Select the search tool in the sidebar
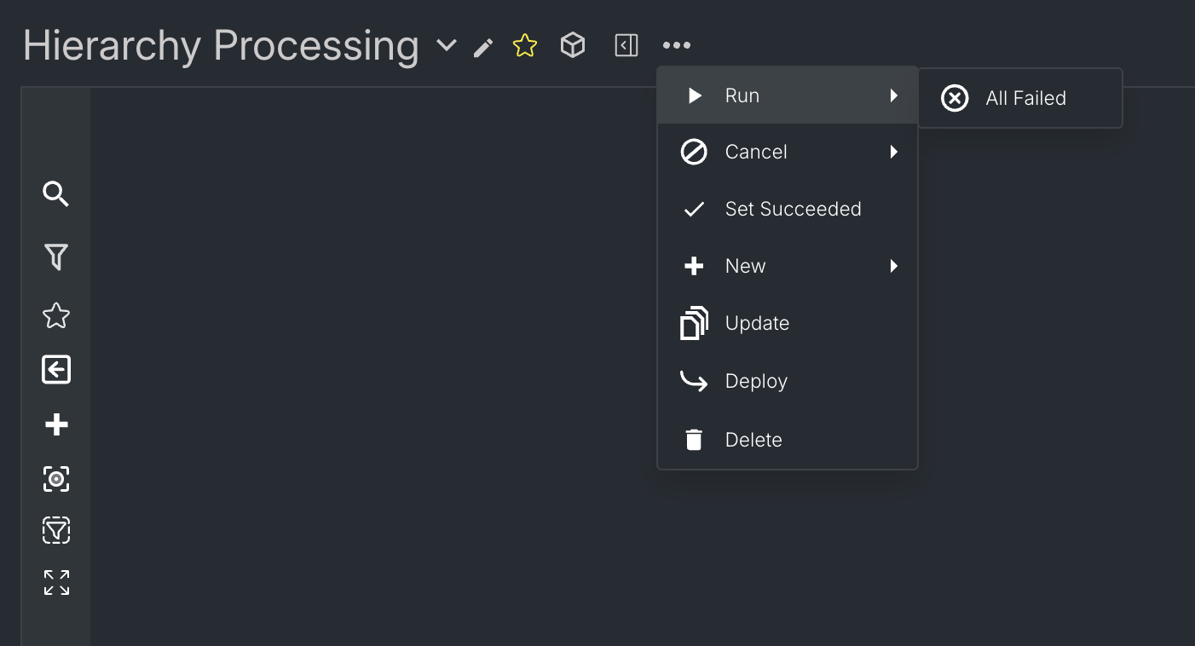Image resolution: width=1195 pixels, height=646 pixels. [55, 194]
